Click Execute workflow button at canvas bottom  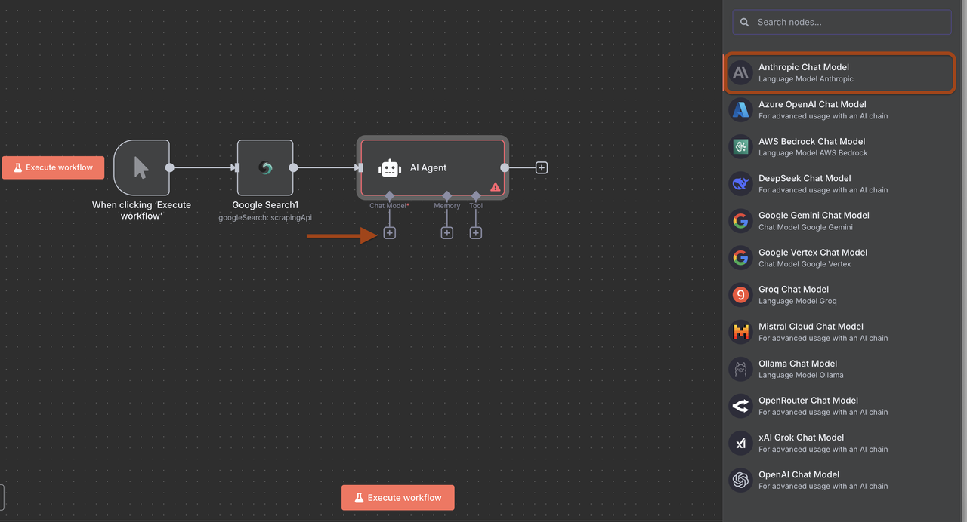[x=397, y=498]
